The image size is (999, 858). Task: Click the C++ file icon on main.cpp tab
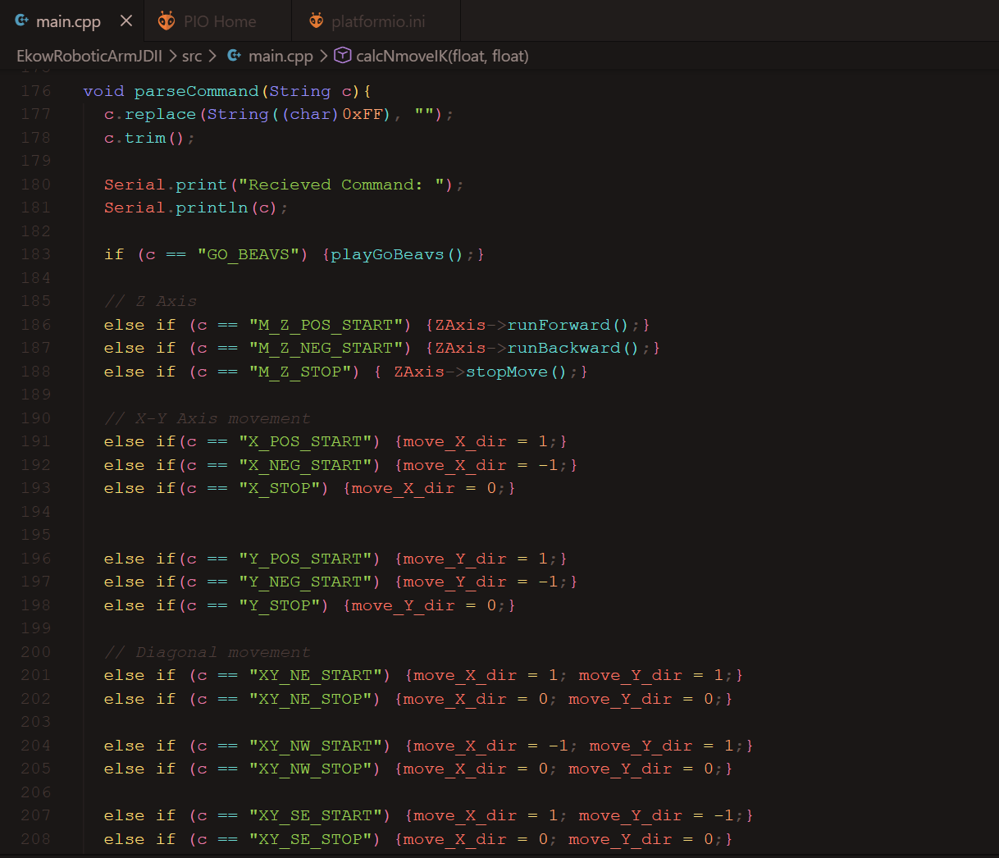[x=22, y=21]
